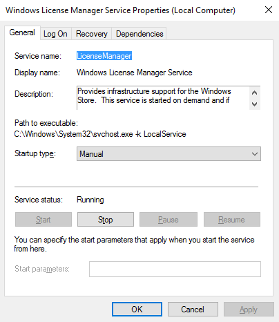Confirm changes with the OK button

137,310
